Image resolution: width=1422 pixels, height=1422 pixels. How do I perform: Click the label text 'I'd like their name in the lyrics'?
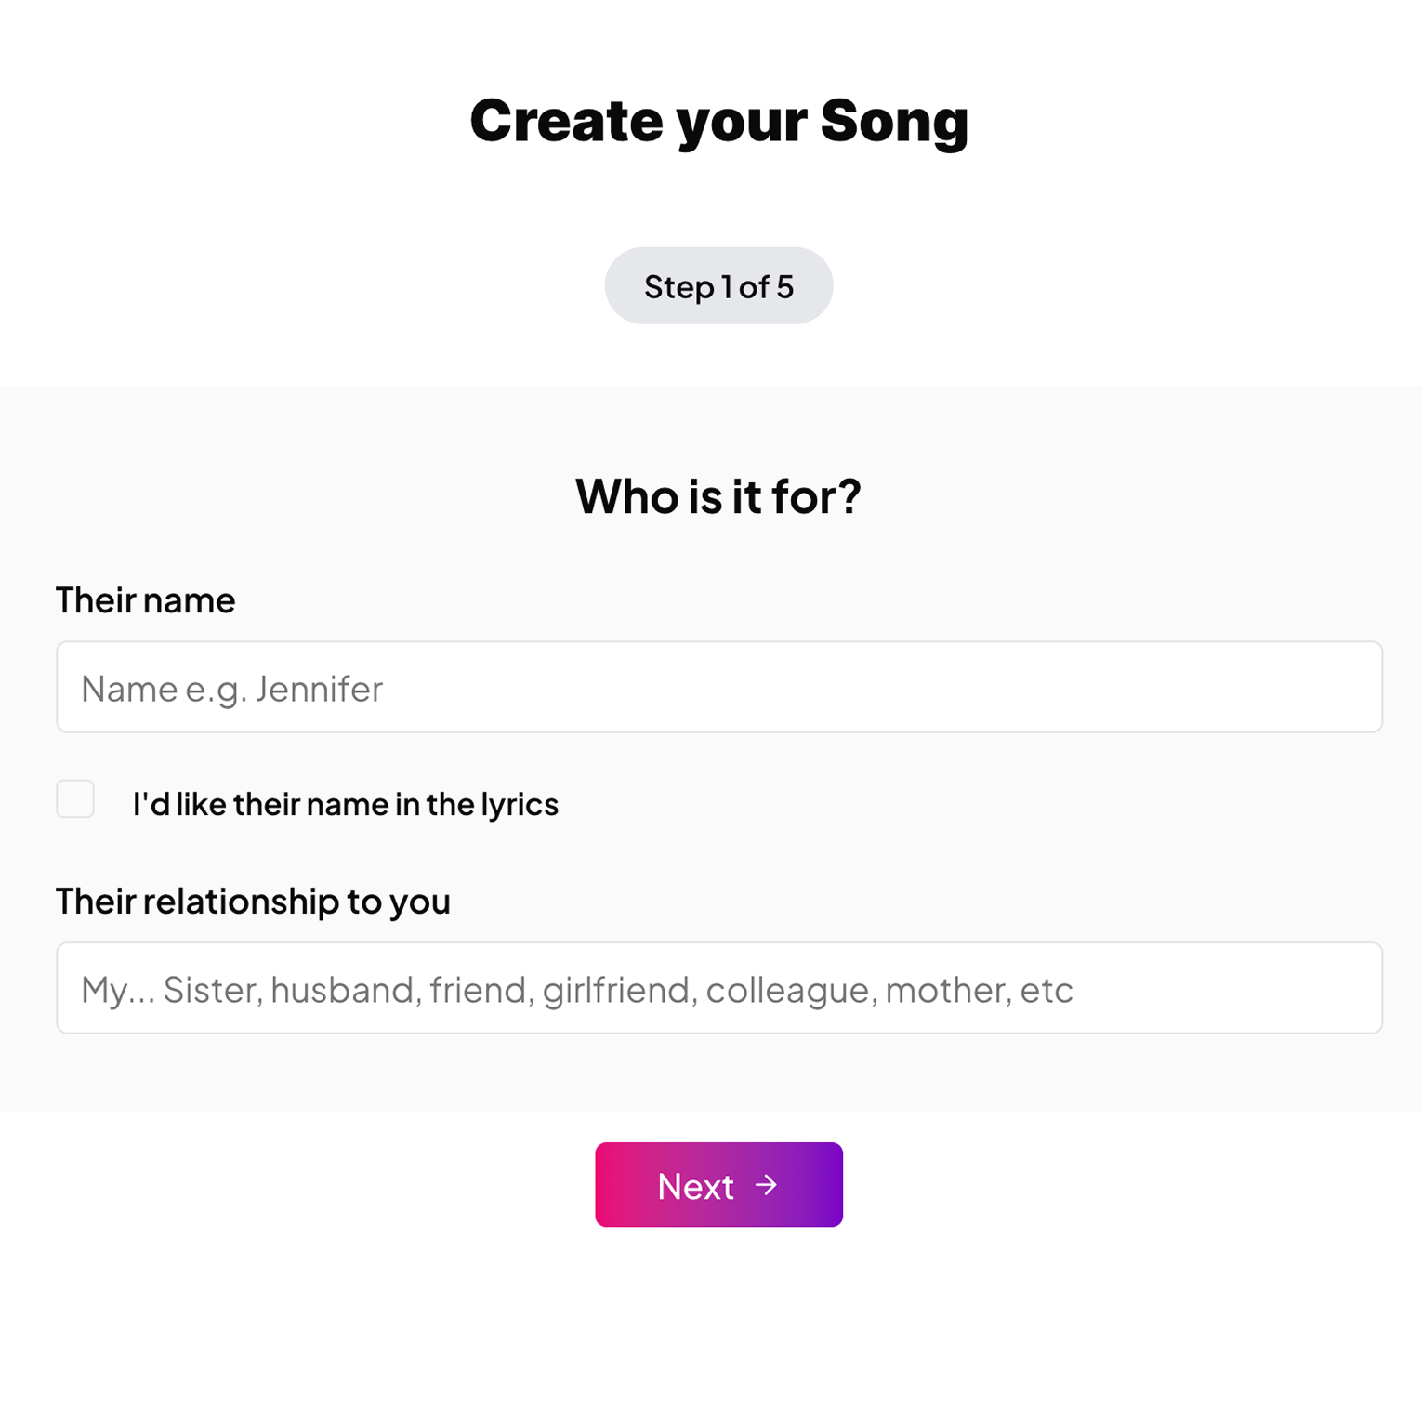coord(345,804)
